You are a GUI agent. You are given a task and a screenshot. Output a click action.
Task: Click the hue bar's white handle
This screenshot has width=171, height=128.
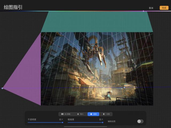click(143, 11)
